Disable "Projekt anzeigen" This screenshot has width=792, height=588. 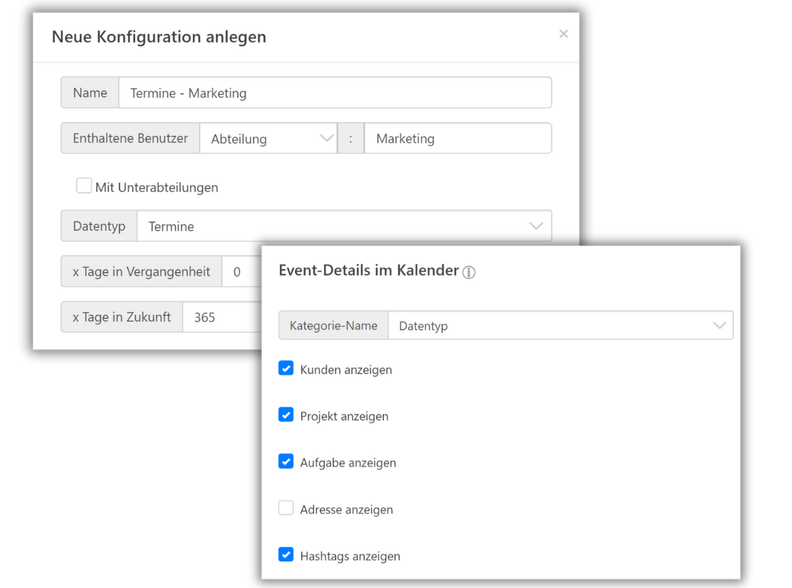pos(286,414)
